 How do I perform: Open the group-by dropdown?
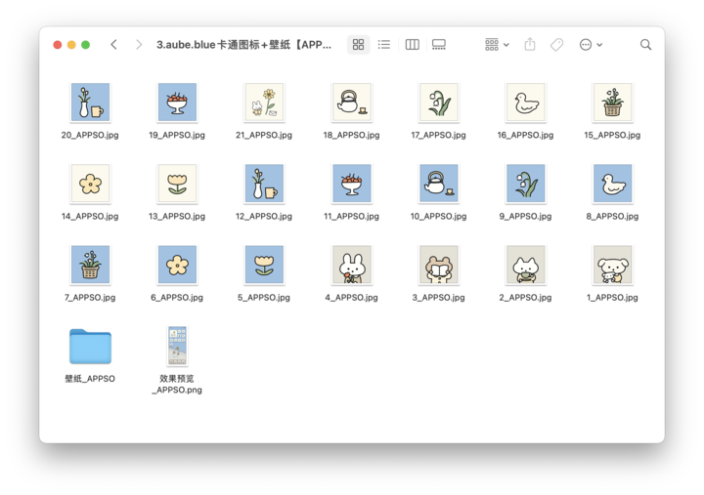coord(497,45)
